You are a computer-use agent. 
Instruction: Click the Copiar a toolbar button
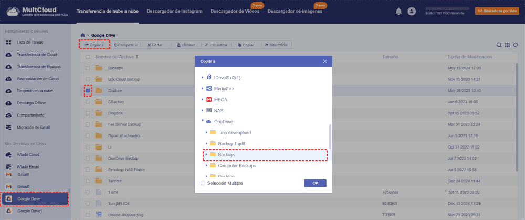[94, 45]
